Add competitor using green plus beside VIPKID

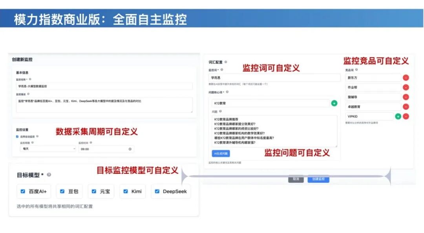pyautogui.click(x=398, y=116)
